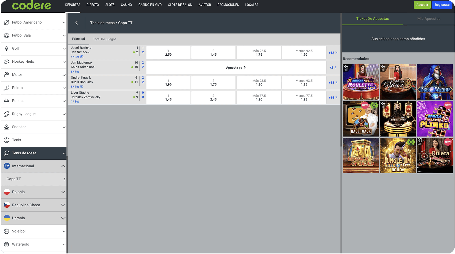Bet on Zamyslicky at odds 2,45
This screenshot has width=455, height=254.
pyautogui.click(x=213, y=98)
